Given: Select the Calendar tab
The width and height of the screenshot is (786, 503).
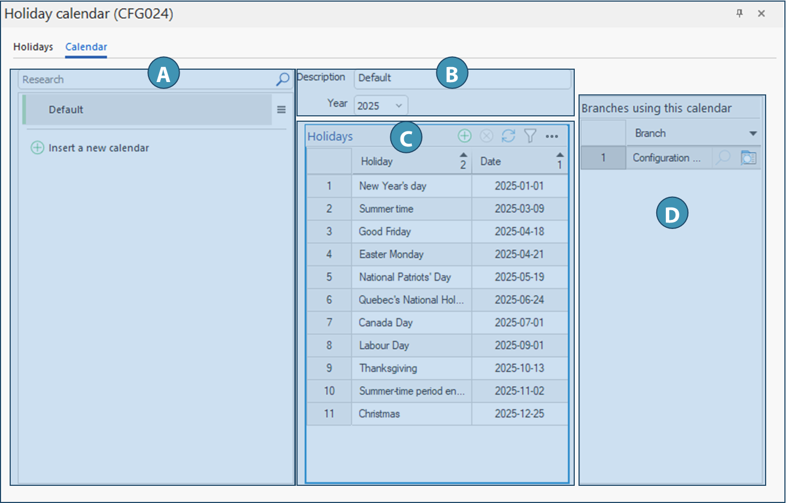Looking at the screenshot, I should point(86,47).
